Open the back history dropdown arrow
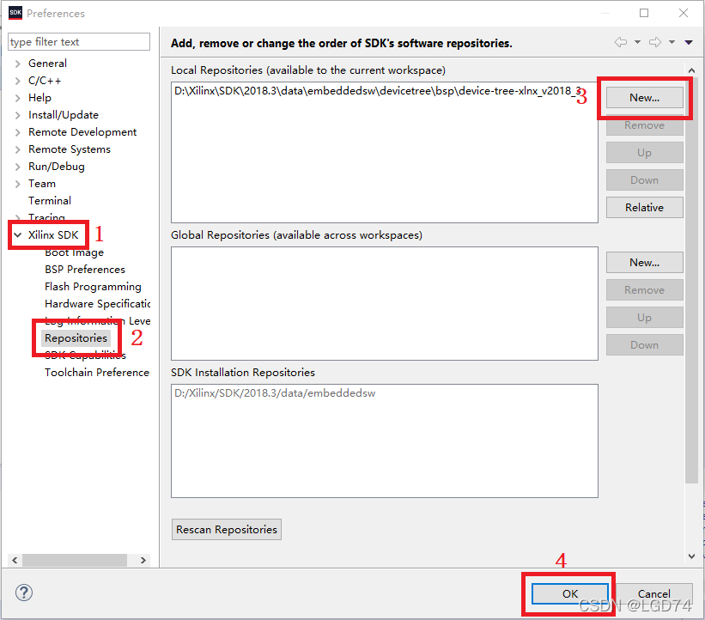This screenshot has height=620, width=705. (637, 42)
